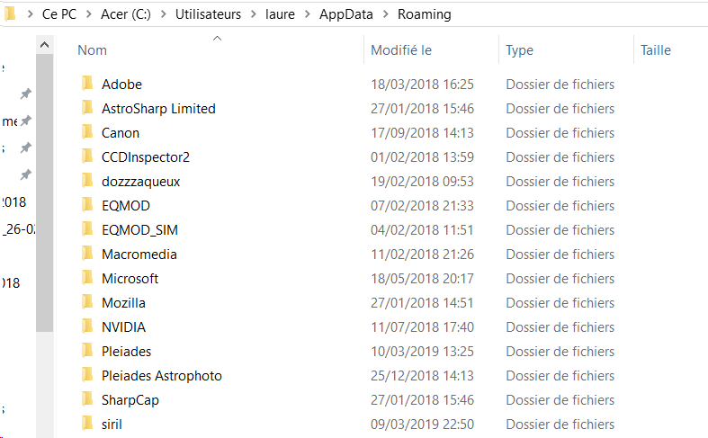Click the NVIDIA folder icon
Image resolution: width=708 pixels, height=438 pixels.
tap(87, 326)
